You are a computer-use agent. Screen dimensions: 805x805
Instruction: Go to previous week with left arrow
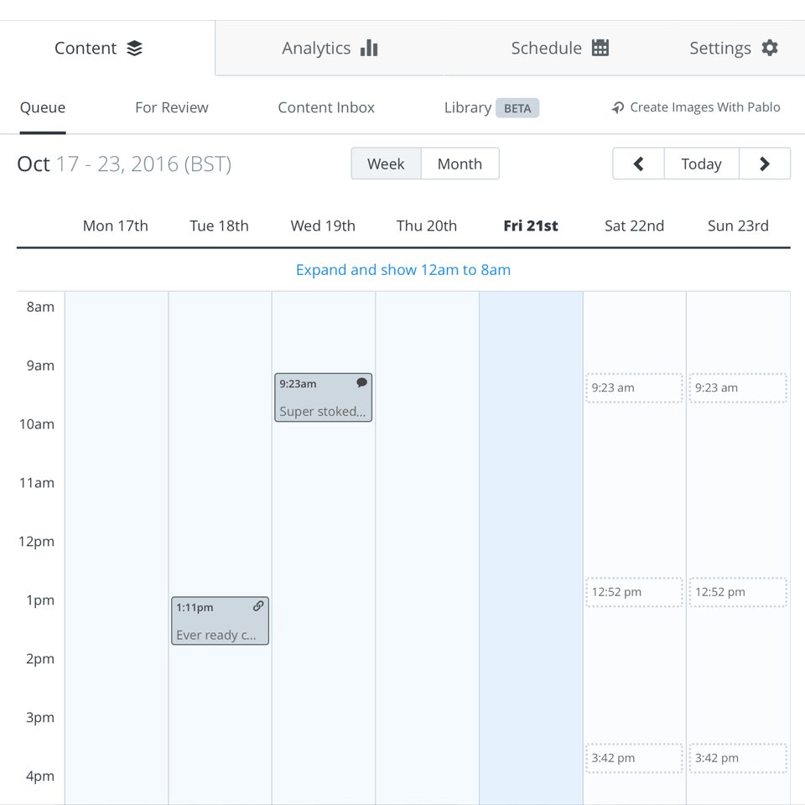[638, 164]
